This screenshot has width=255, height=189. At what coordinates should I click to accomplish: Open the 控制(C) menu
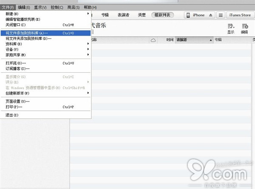click(x=57, y=8)
